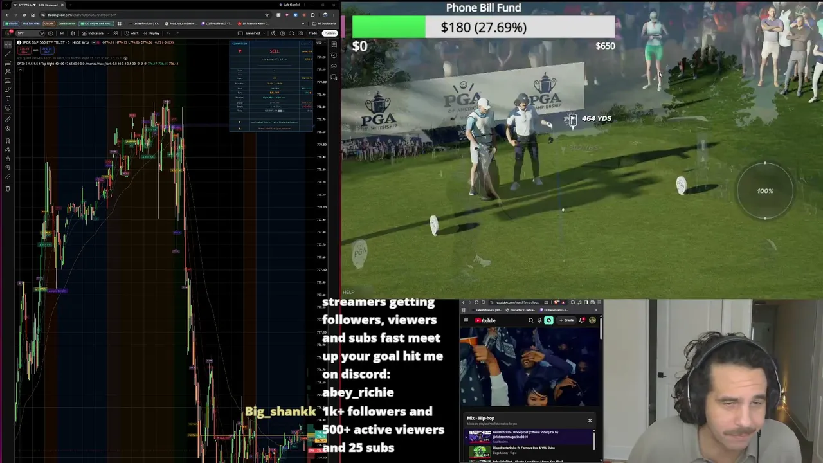Open the YouTube hamburger guide menu
The image size is (823, 463).
[x=466, y=320]
